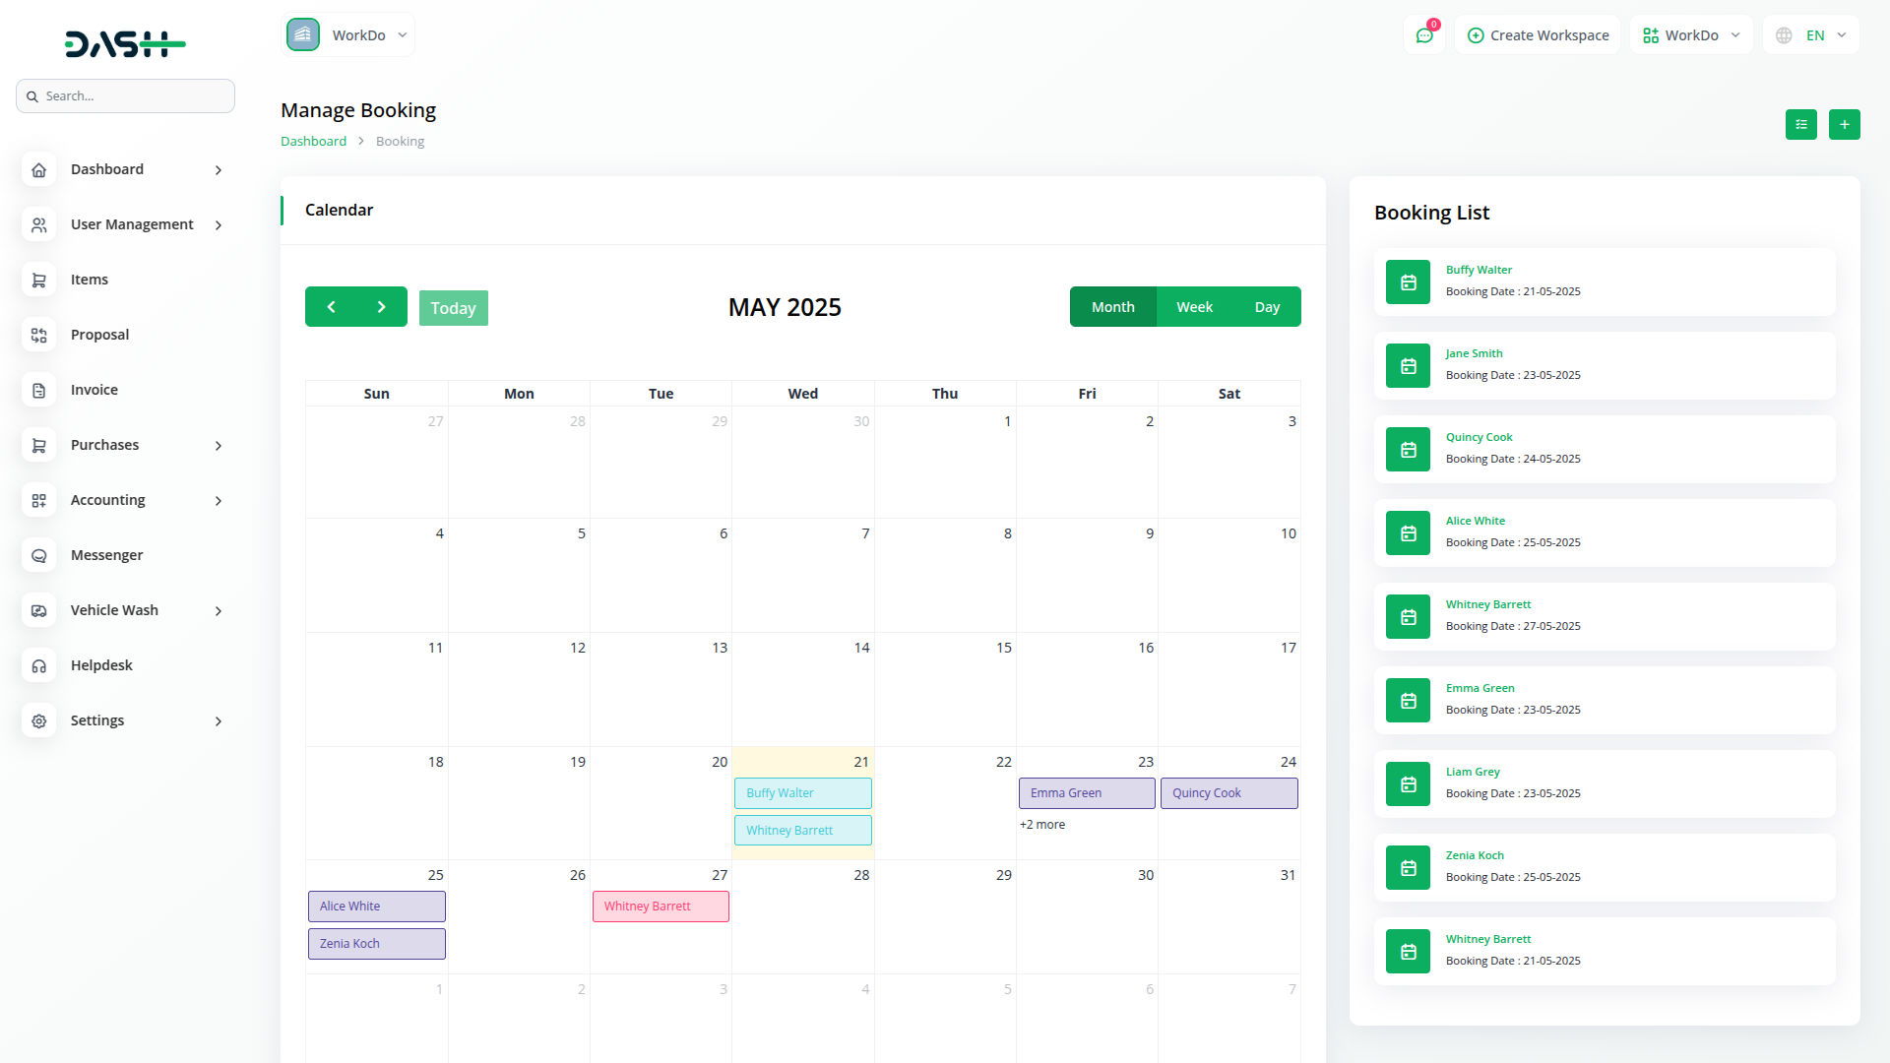The width and height of the screenshot is (1890, 1063).
Task: Expand the Accounting menu chevron
Action: [x=219, y=501]
